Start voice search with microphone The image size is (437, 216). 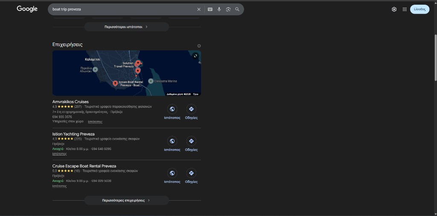coord(219,9)
